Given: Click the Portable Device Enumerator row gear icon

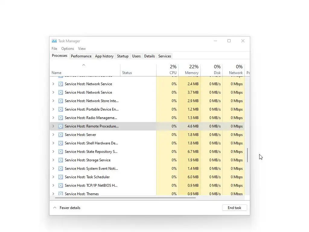Looking at the screenshot, I should [60, 109].
